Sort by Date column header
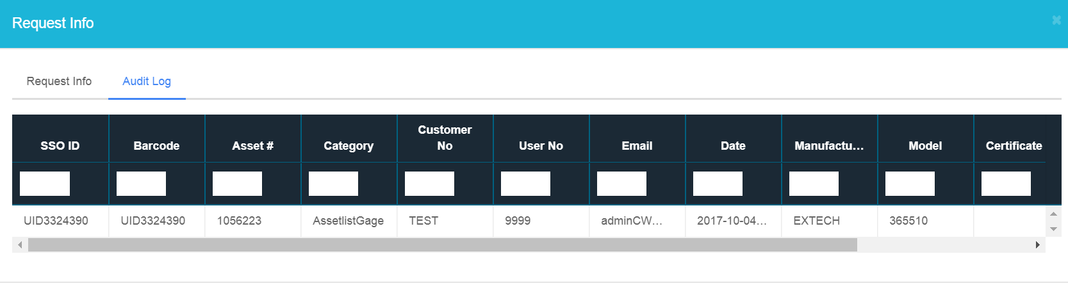 click(x=733, y=146)
